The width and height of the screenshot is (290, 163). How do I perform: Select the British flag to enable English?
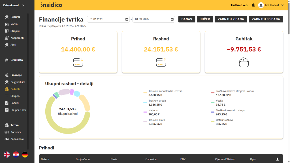[x=6, y=155]
